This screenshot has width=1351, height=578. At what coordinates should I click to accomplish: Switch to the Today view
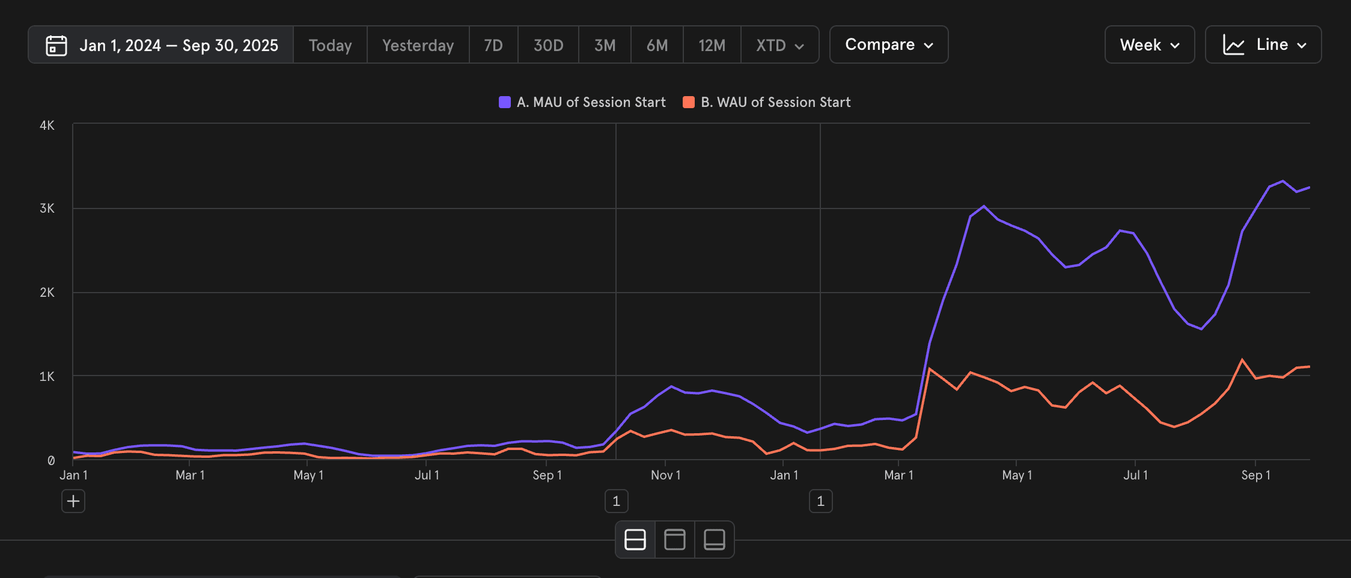click(330, 44)
